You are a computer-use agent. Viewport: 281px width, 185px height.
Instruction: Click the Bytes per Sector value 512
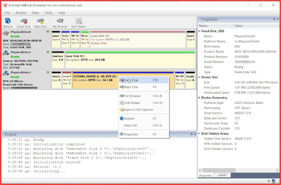pos(237,118)
